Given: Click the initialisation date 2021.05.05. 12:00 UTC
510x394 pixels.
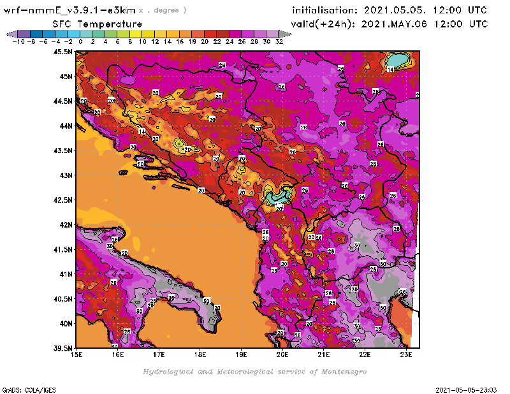Looking at the screenshot, I should [390, 10].
